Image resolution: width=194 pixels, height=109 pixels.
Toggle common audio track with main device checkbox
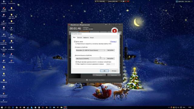[76, 62]
